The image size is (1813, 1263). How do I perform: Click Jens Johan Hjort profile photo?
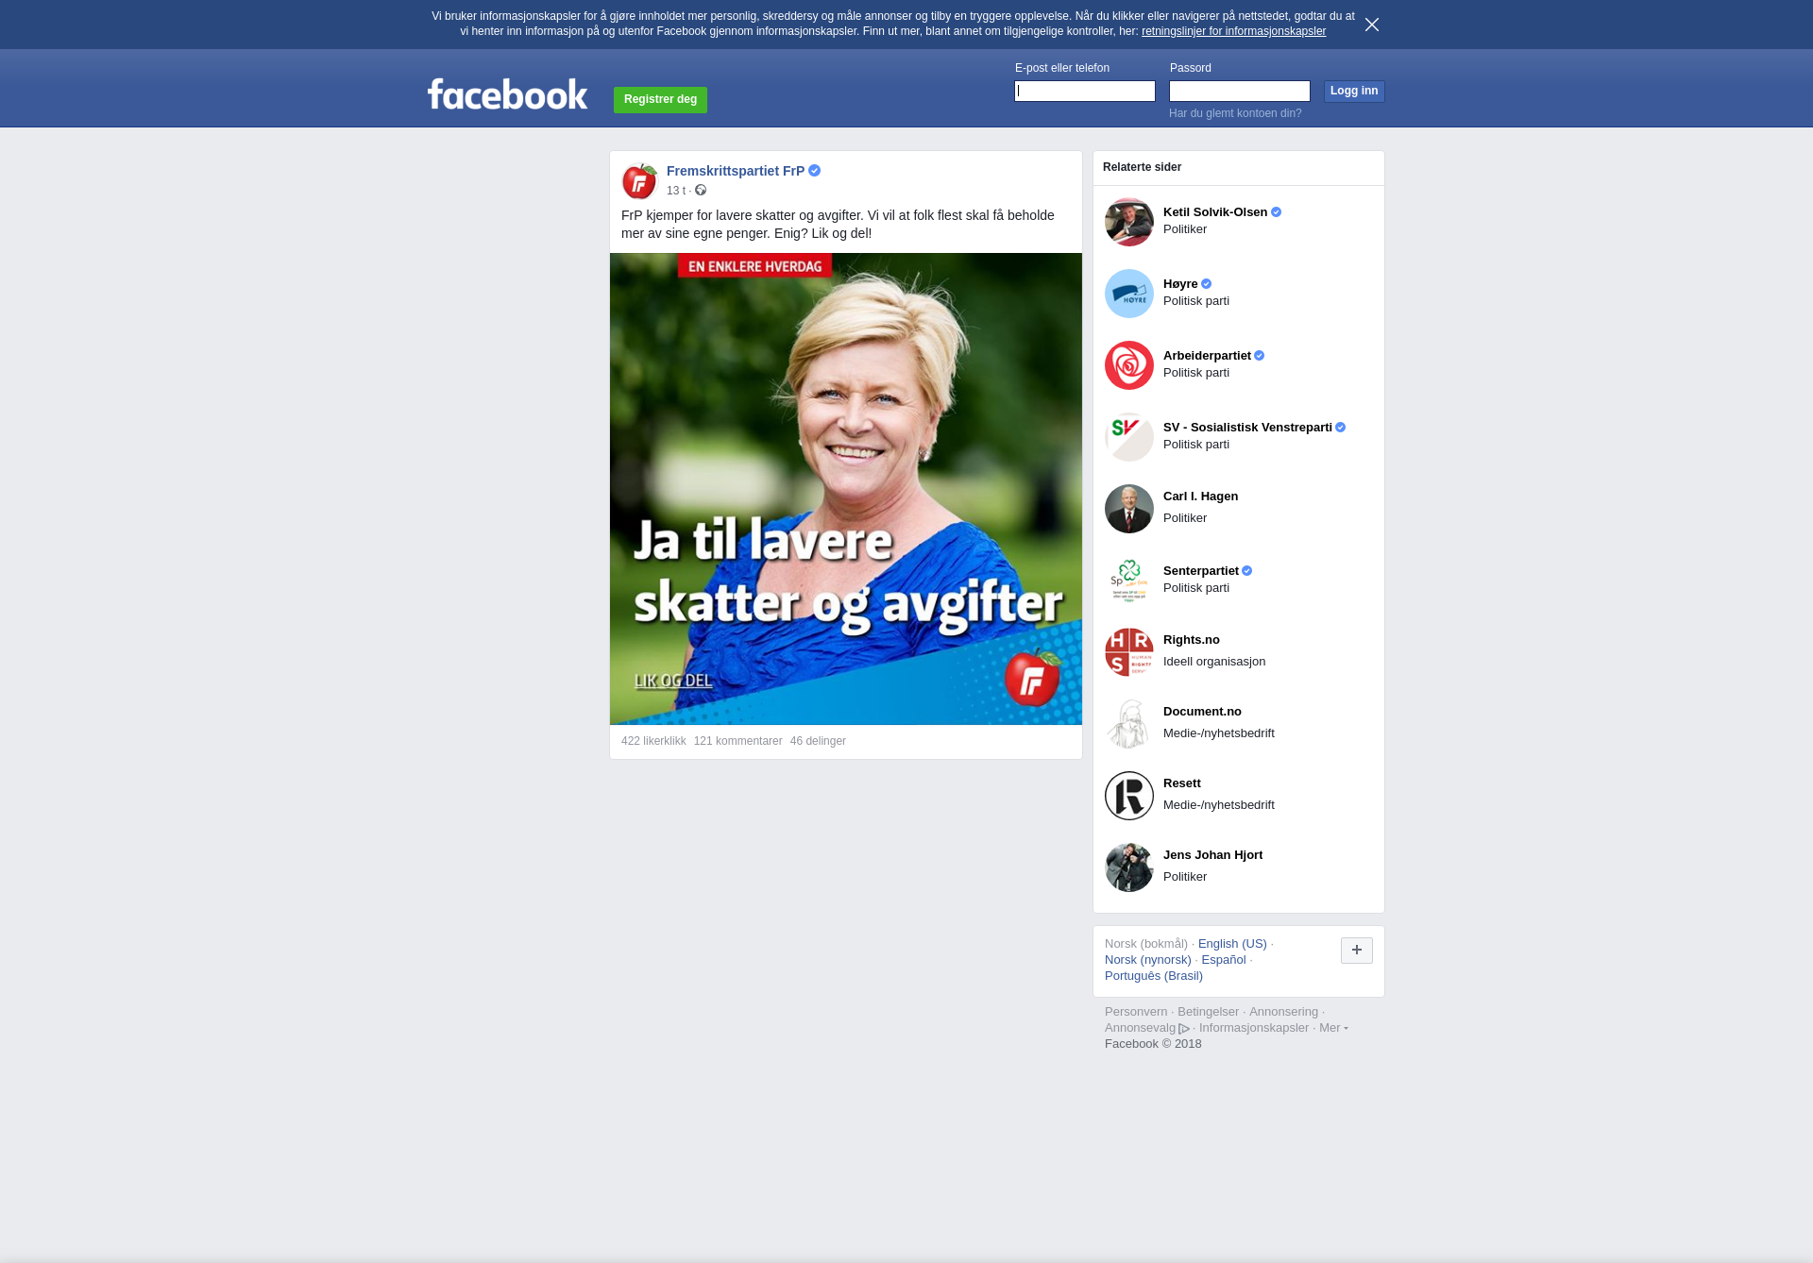(1129, 867)
